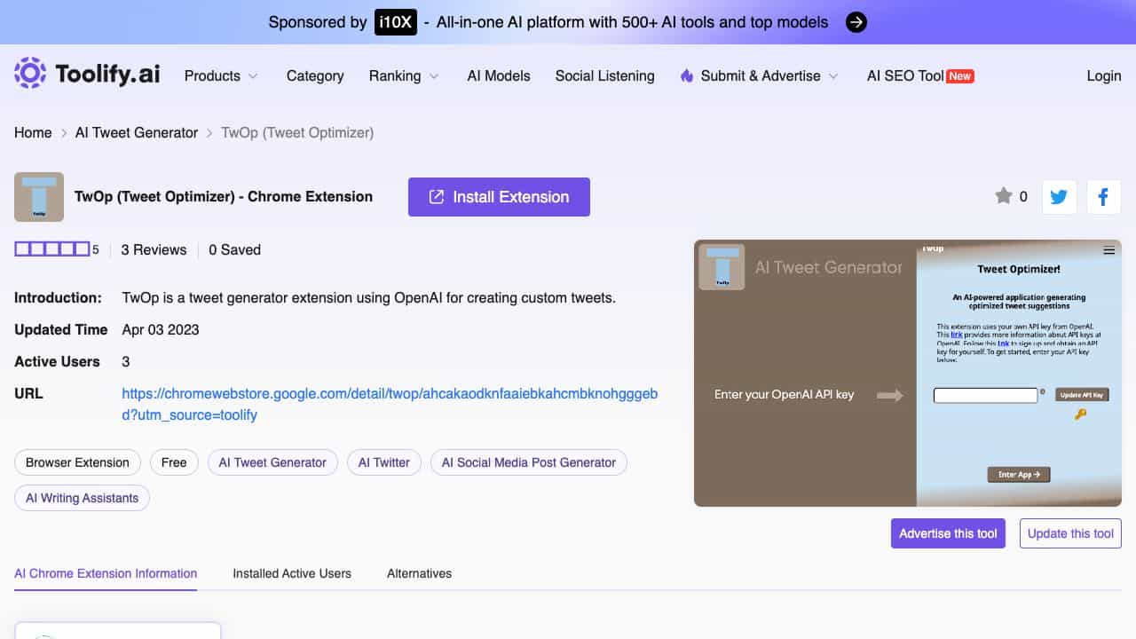
Task: Select the AI Chrome Extension Information tab
Action: pyautogui.click(x=106, y=573)
